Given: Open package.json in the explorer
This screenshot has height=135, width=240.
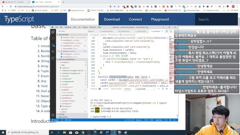Looking at the screenshot, I should tap(67, 103).
